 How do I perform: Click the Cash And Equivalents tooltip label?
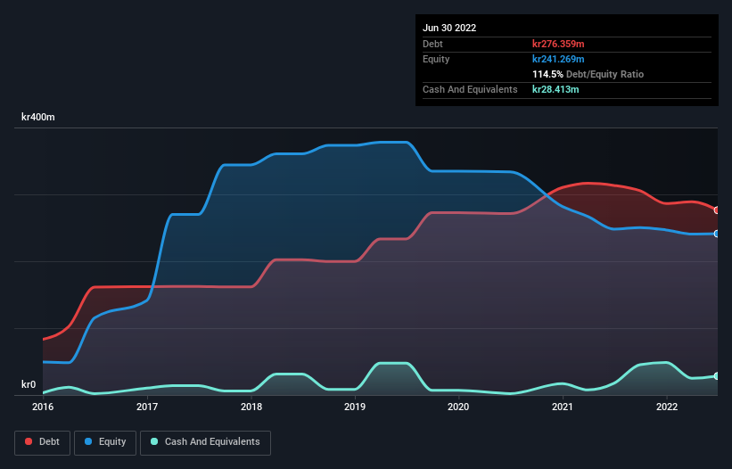click(x=470, y=89)
